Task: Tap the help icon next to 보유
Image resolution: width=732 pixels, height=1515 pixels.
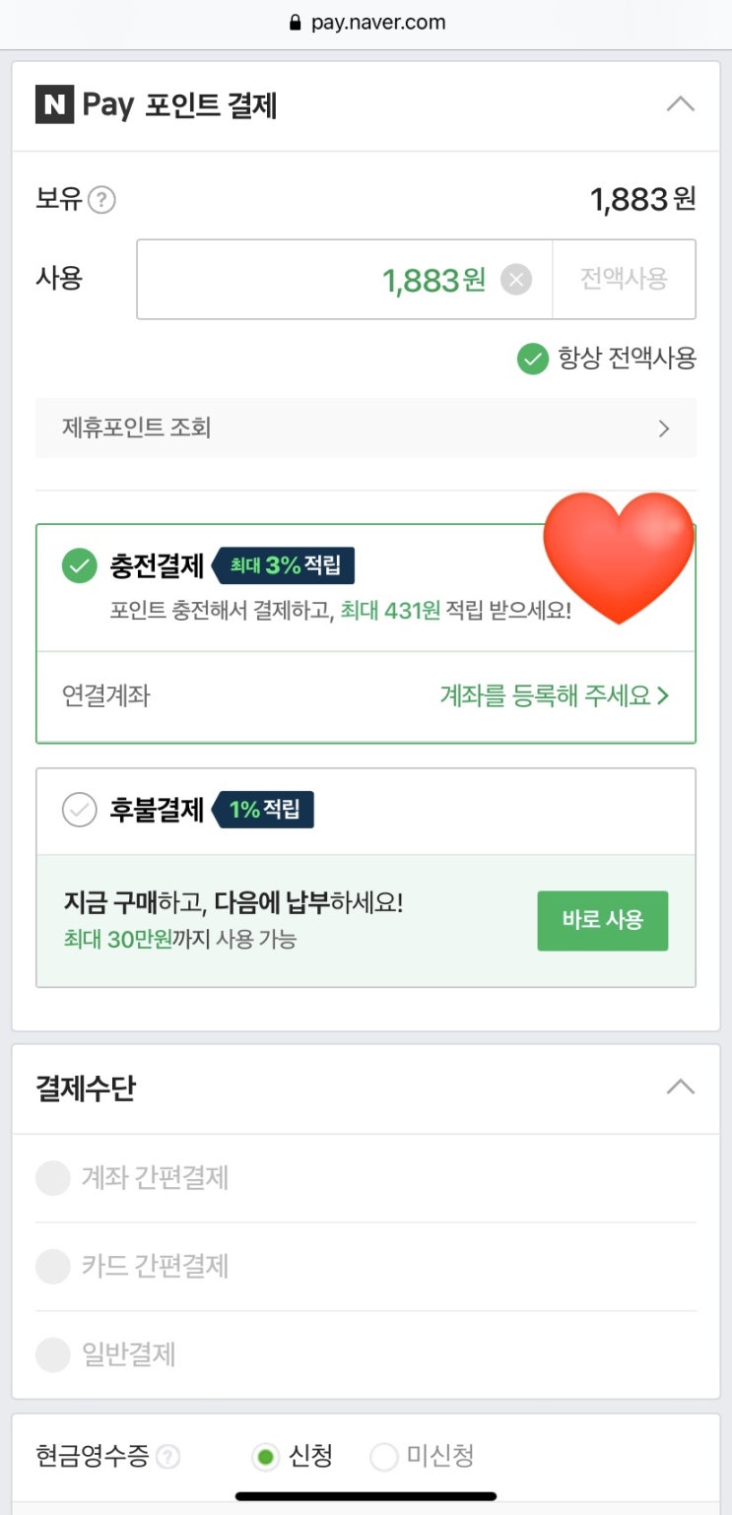Action: [101, 200]
